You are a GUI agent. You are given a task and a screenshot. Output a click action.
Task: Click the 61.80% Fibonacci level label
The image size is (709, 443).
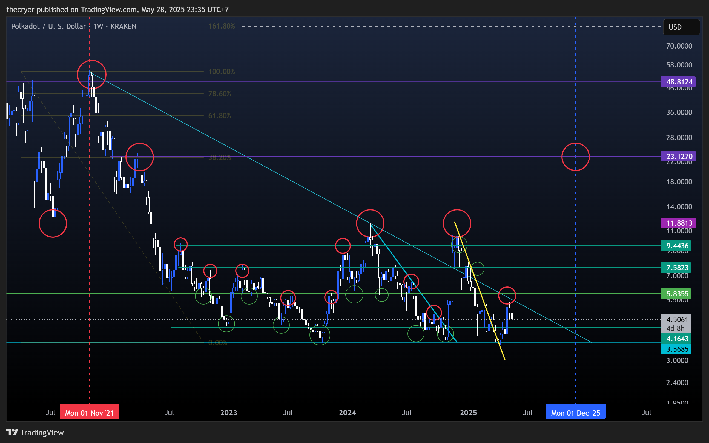(x=219, y=116)
